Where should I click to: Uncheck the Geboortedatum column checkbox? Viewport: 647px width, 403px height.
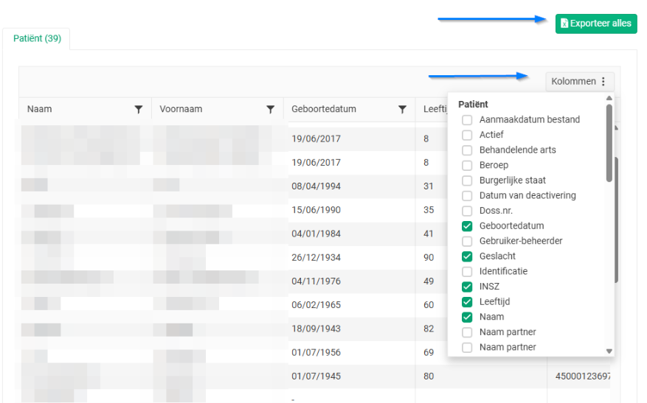(x=467, y=226)
